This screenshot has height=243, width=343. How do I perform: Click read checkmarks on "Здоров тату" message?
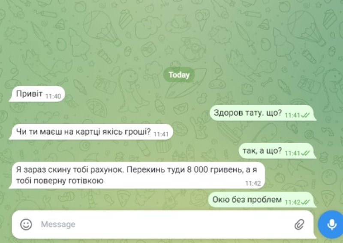[305, 115]
